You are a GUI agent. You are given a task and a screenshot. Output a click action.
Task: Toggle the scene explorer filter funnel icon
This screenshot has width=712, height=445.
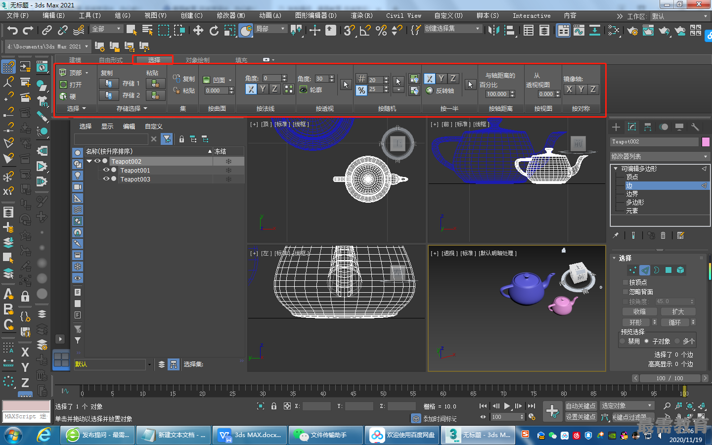pyautogui.click(x=167, y=139)
